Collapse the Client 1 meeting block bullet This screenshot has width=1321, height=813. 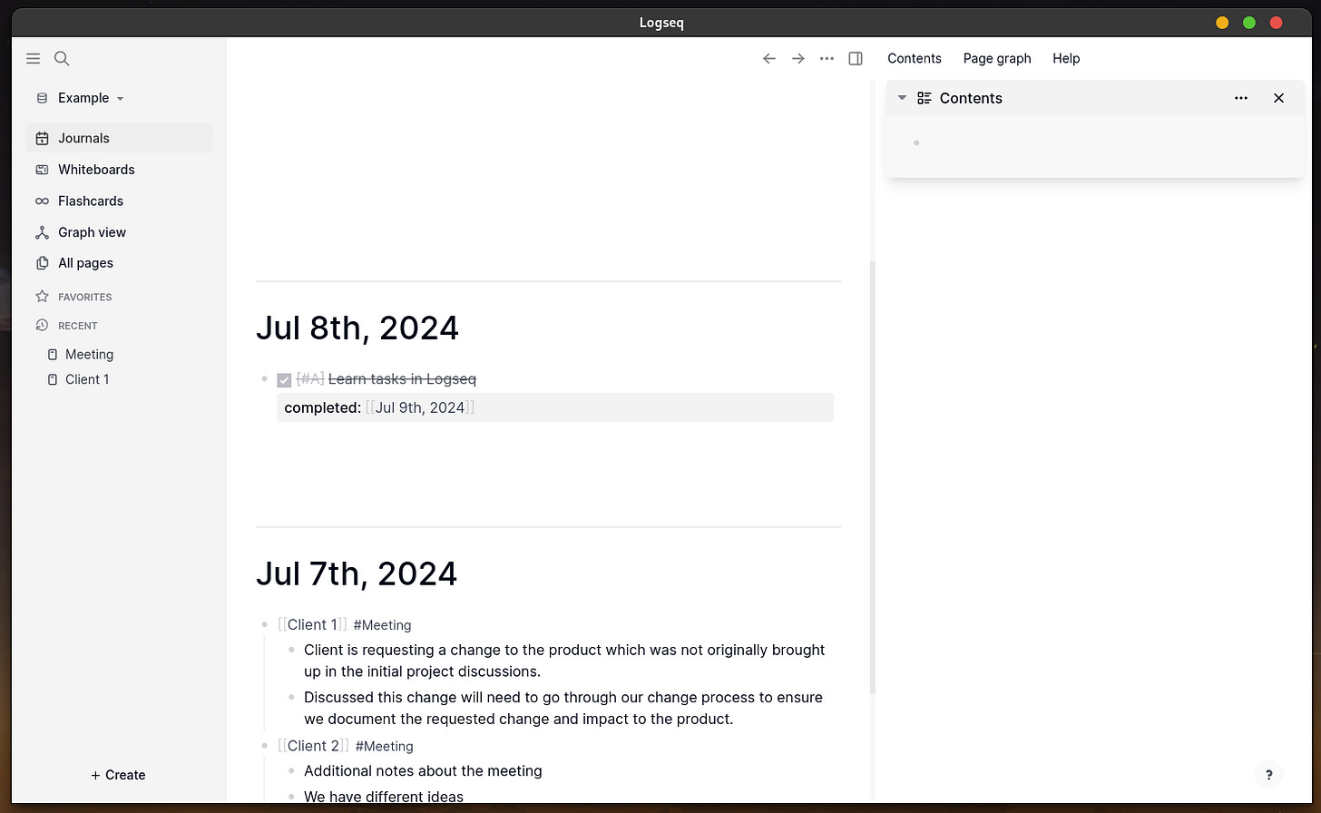[x=264, y=624]
